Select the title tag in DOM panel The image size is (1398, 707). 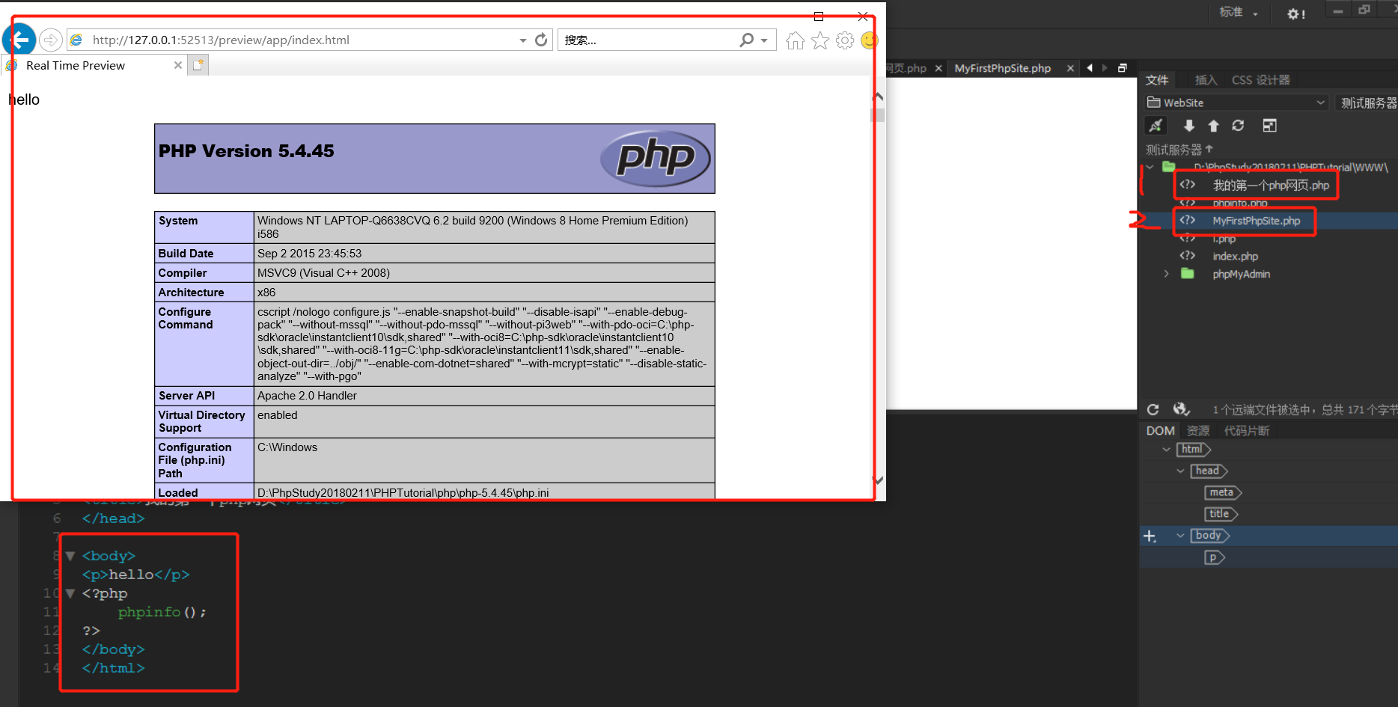(x=1221, y=514)
